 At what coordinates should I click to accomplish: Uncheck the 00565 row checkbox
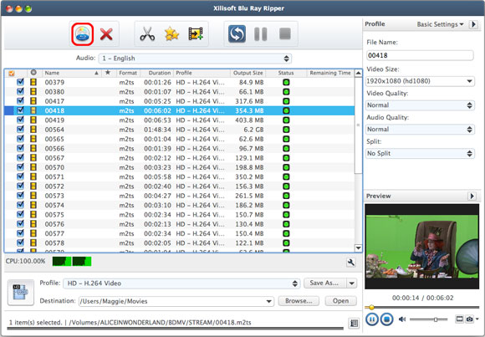(x=20, y=139)
